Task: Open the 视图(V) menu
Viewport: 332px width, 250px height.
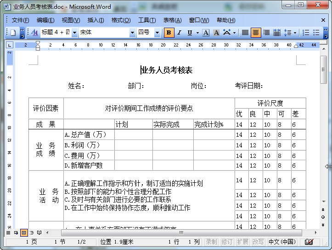Action: (x=71, y=20)
